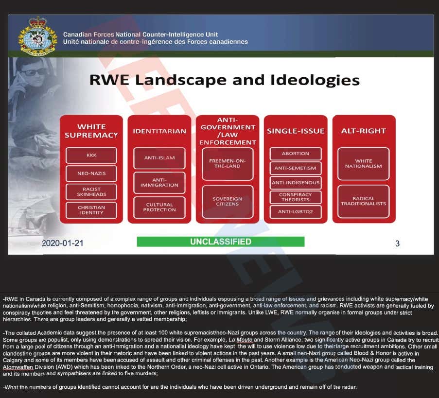Image resolution: width=439 pixels, height=398 pixels.
Task: Click the slide date '2020-01-21'
Action: click(x=63, y=243)
